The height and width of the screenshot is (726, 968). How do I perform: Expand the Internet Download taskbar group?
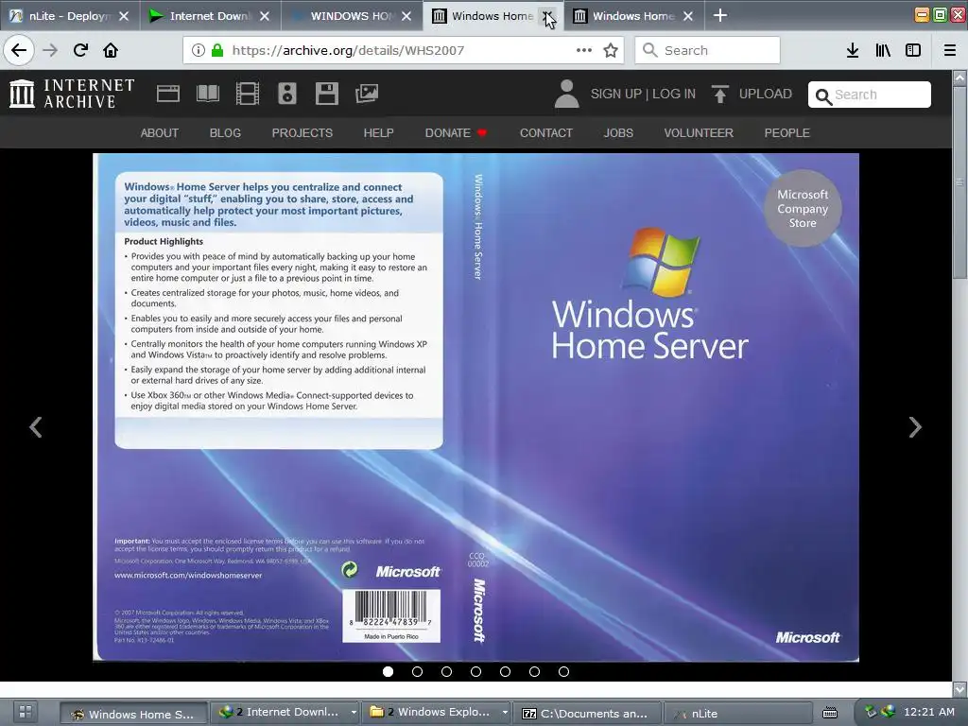(354, 713)
